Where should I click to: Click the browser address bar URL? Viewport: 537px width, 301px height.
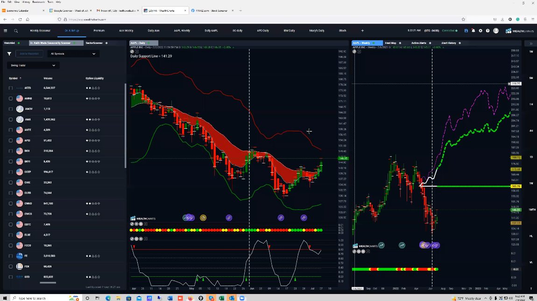coord(87,20)
